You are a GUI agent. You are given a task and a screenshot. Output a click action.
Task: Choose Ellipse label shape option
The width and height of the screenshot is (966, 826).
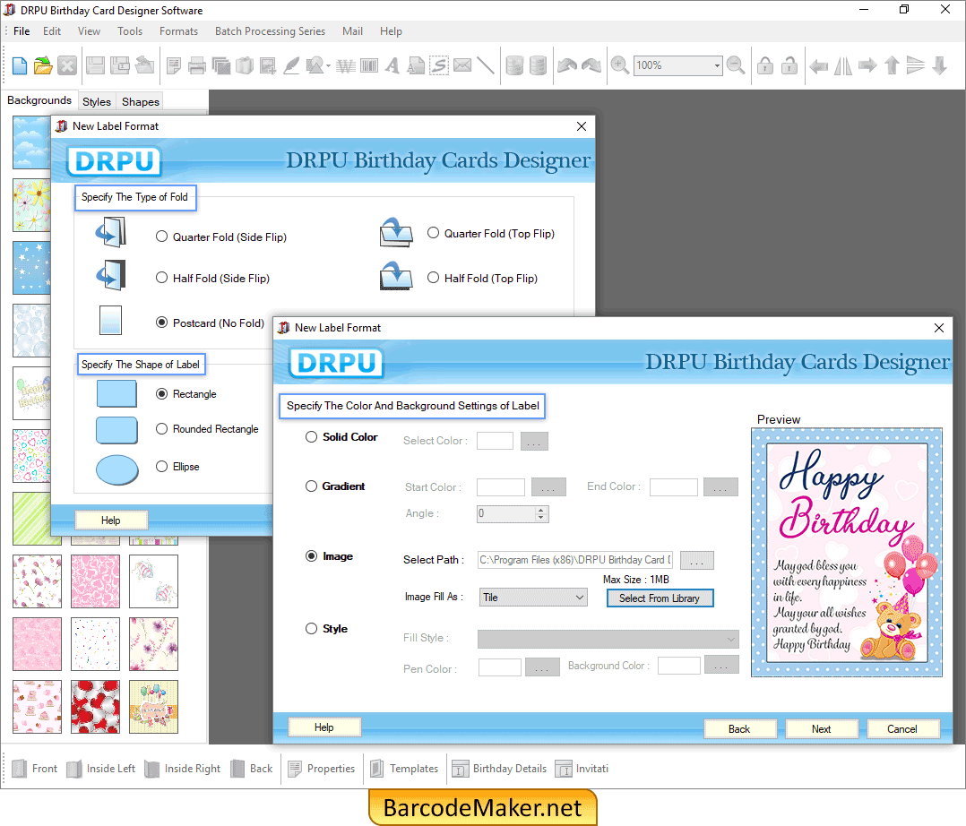click(x=161, y=466)
